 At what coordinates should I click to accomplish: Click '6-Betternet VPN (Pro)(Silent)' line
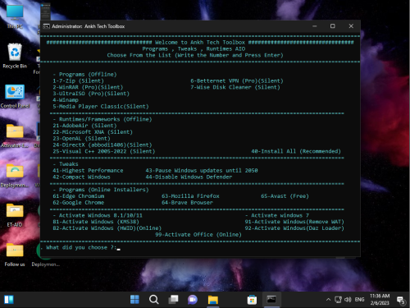pyautogui.click(x=237, y=80)
